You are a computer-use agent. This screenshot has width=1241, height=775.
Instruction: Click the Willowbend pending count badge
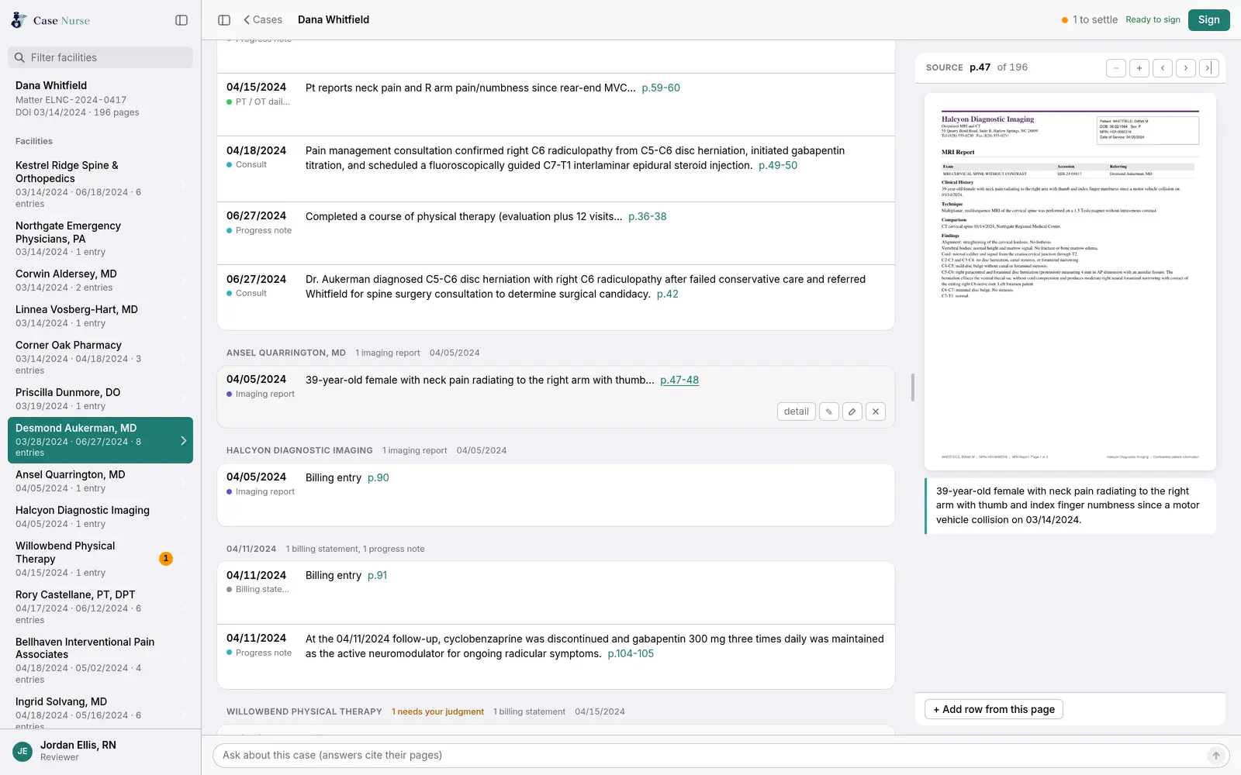click(x=166, y=559)
